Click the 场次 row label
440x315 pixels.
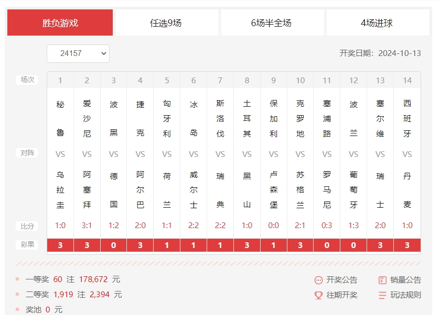tap(27, 80)
